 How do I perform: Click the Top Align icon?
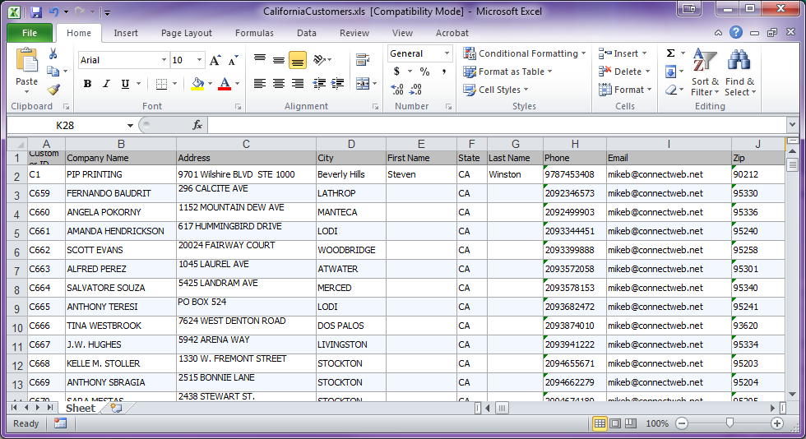click(x=260, y=60)
